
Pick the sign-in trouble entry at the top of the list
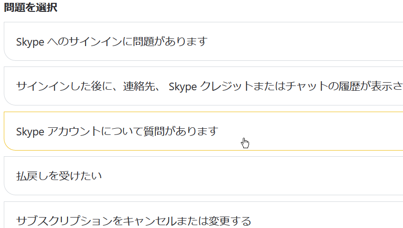pyautogui.click(x=203, y=41)
